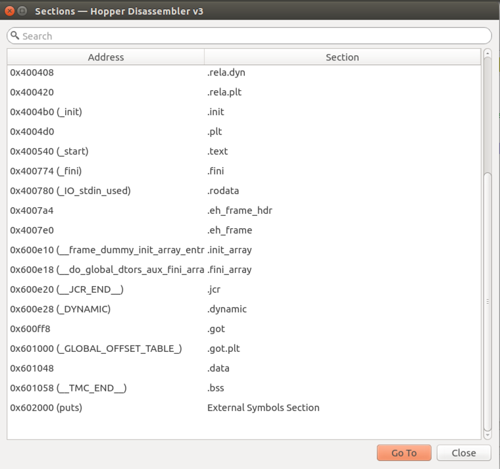Select the .rela.dyn section entry
Viewport: 500px width, 469px height.
point(226,72)
